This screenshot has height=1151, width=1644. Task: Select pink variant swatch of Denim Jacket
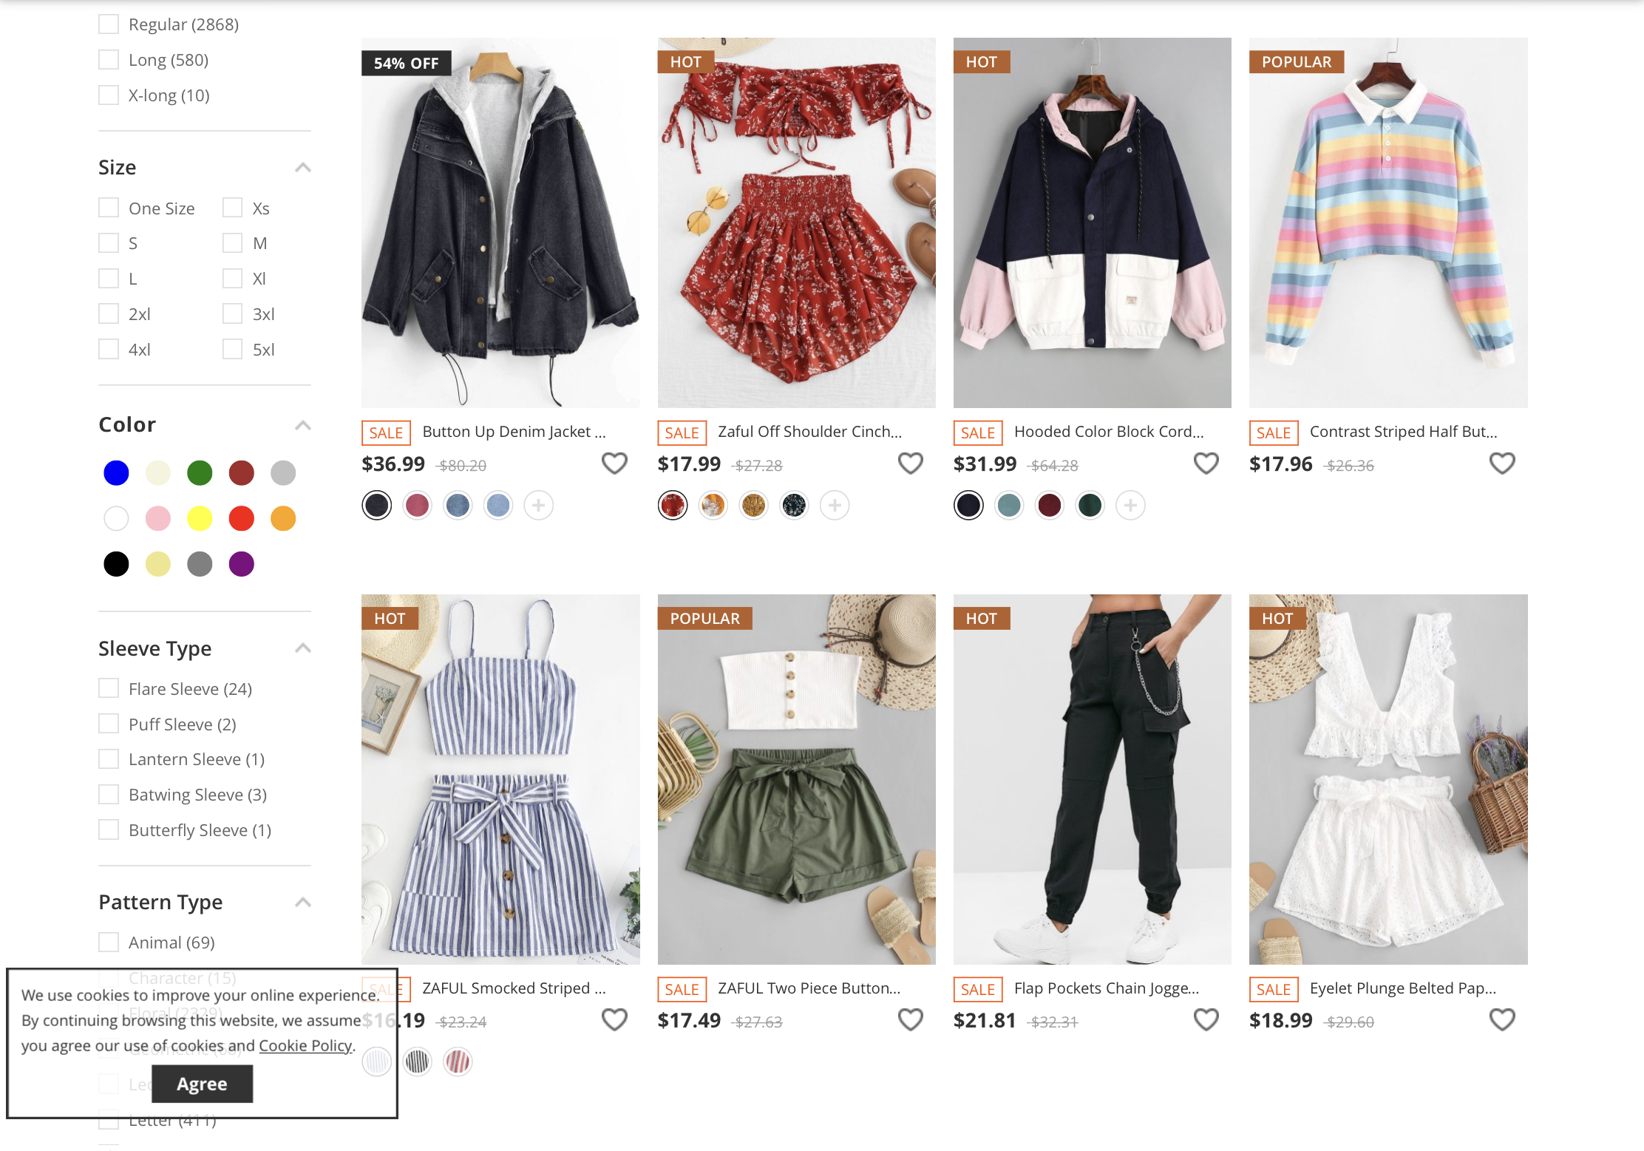click(417, 506)
